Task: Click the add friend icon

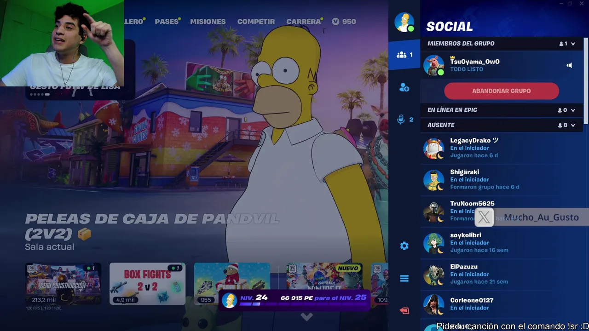Action: click(404, 87)
